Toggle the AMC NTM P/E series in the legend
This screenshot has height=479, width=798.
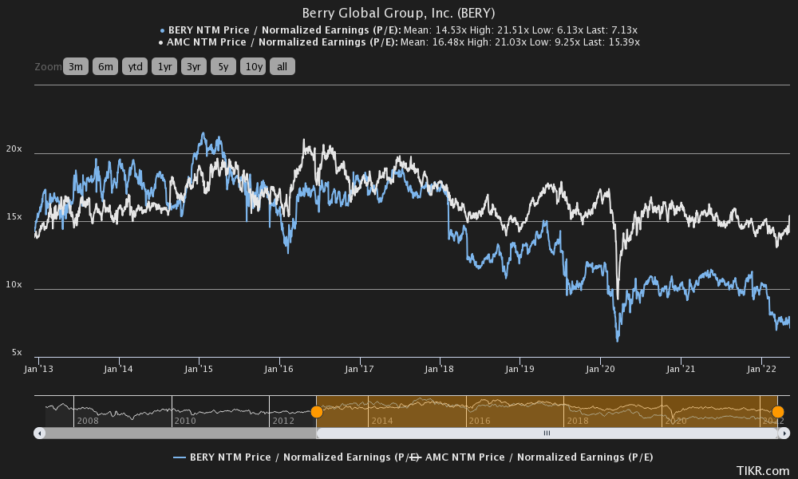point(531,457)
